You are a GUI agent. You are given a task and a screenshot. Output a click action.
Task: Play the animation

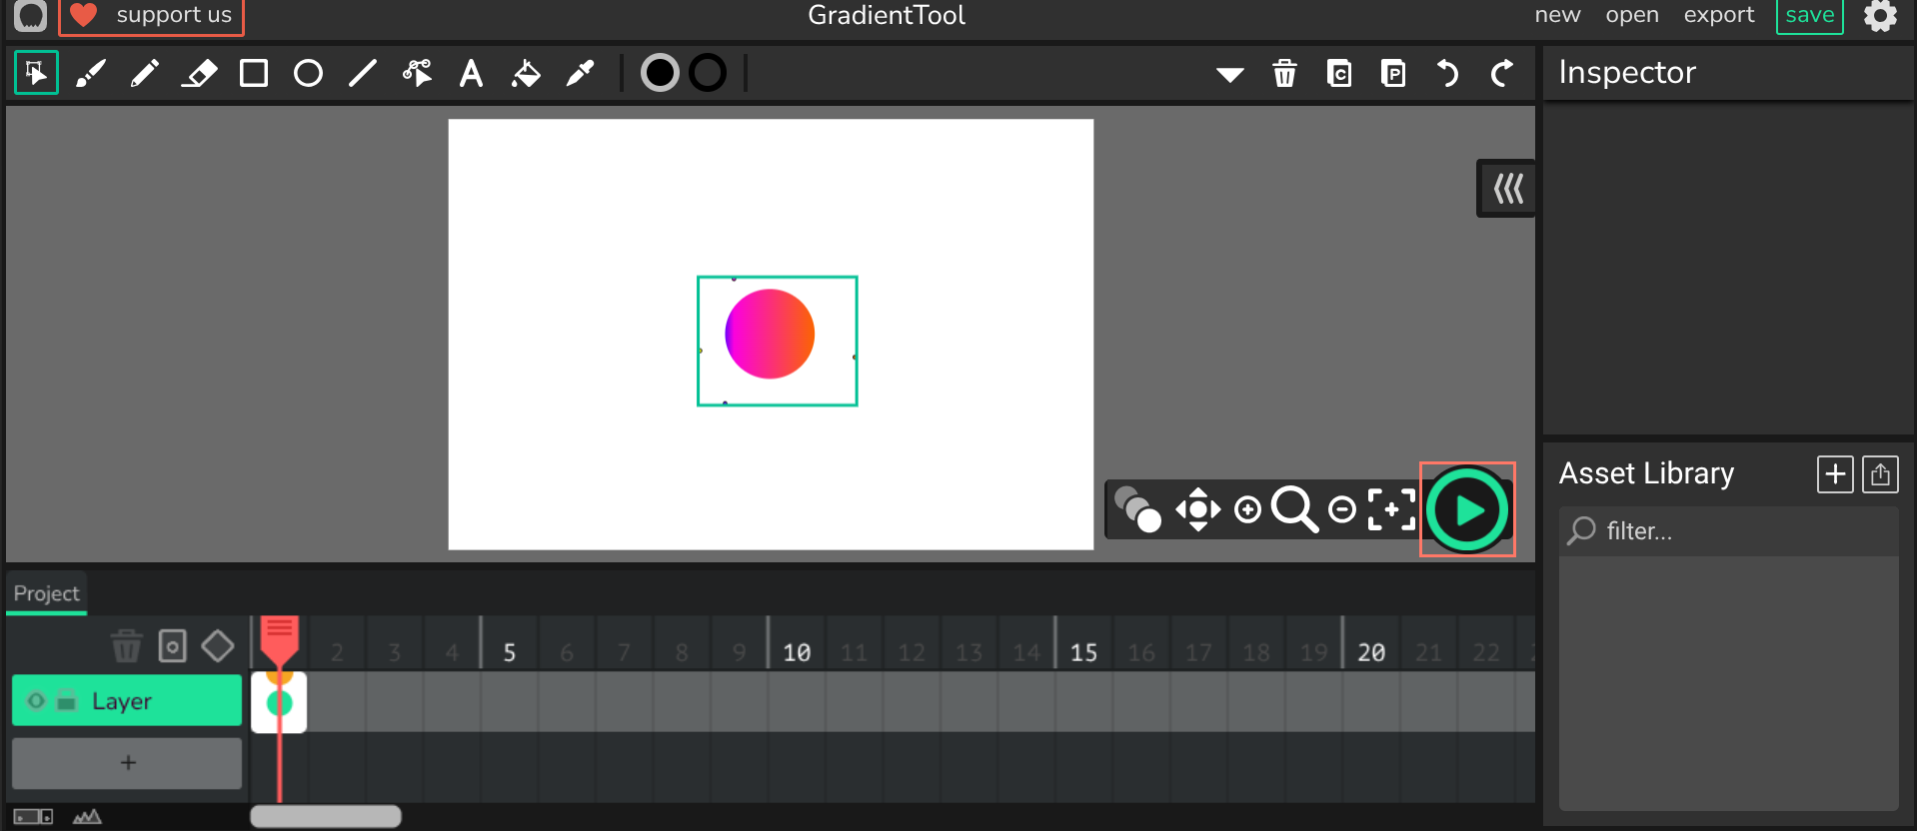point(1467,509)
